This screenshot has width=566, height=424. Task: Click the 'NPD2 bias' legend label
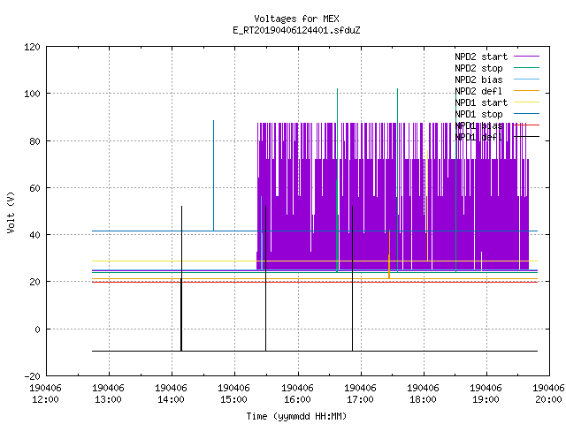coord(478,79)
